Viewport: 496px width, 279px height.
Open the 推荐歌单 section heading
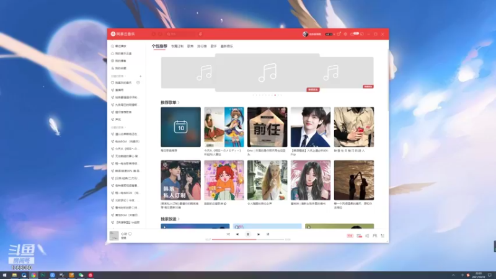170,102
